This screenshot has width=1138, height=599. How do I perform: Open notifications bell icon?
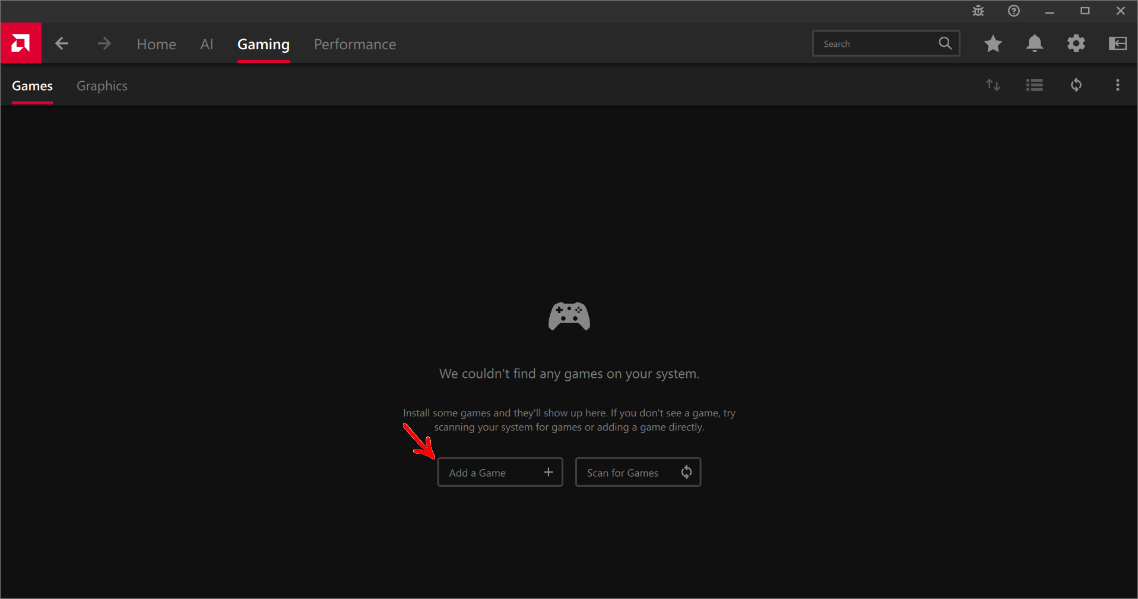point(1035,43)
